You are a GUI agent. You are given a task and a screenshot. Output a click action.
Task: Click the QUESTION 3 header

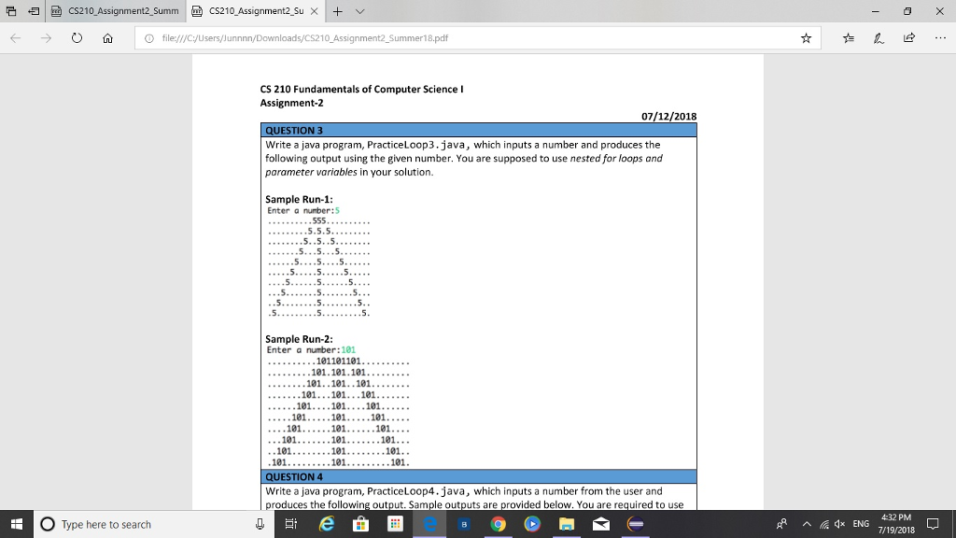pos(479,130)
